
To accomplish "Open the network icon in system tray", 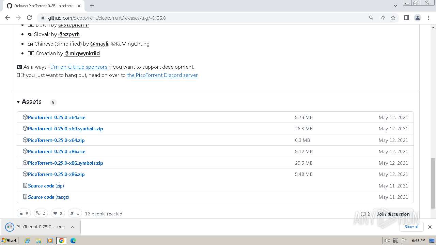I will [x=395, y=241].
